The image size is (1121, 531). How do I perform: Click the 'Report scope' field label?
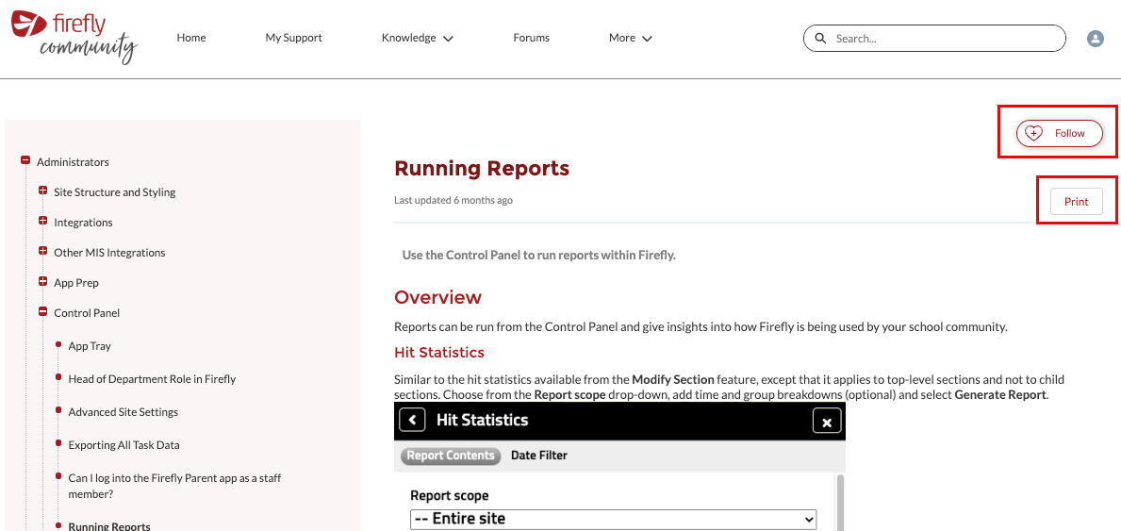[451, 495]
